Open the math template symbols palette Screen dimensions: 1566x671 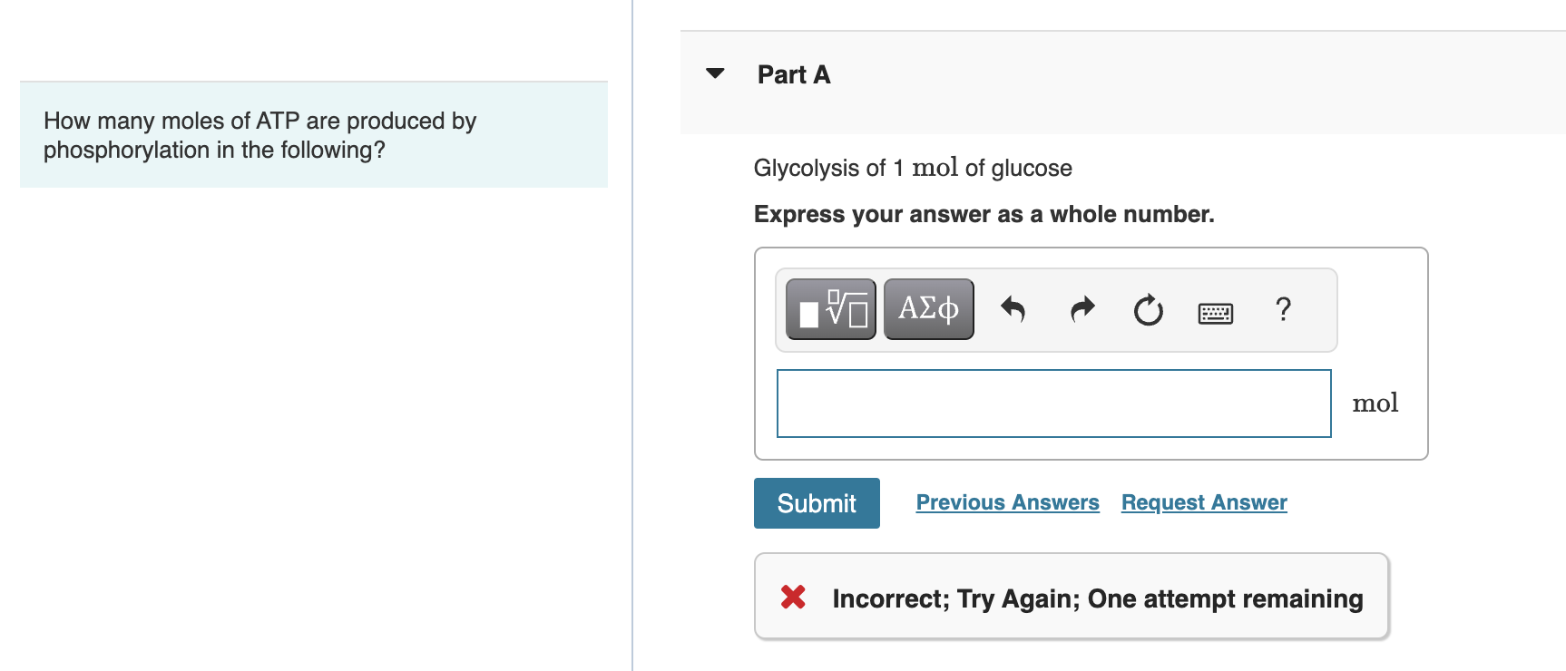(829, 309)
